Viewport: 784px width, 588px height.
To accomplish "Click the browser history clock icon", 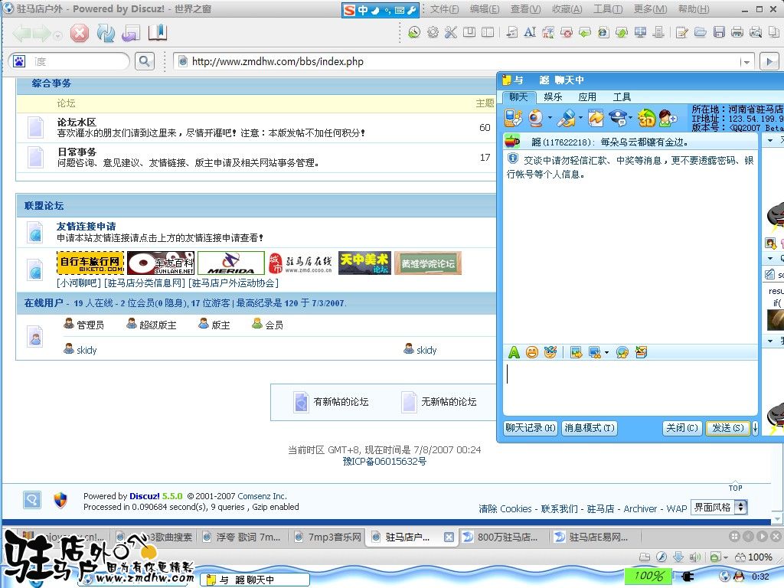I will [414, 32].
